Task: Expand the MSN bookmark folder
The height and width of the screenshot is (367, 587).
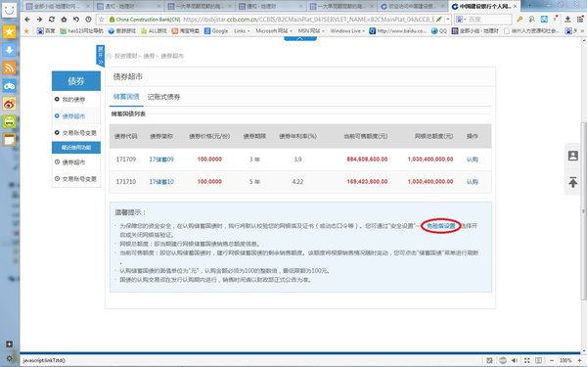Action: (x=311, y=31)
